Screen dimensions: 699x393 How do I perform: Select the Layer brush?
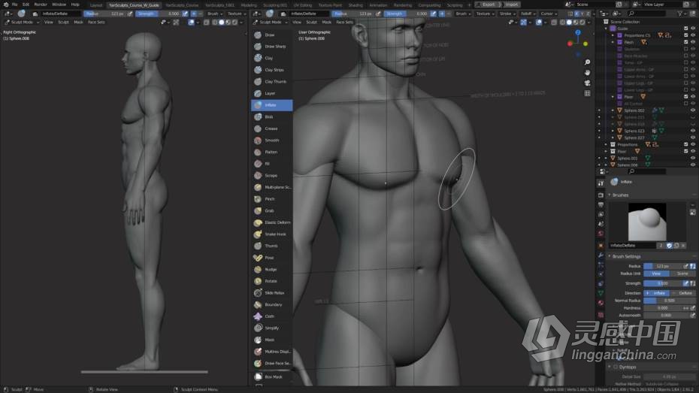(x=272, y=93)
